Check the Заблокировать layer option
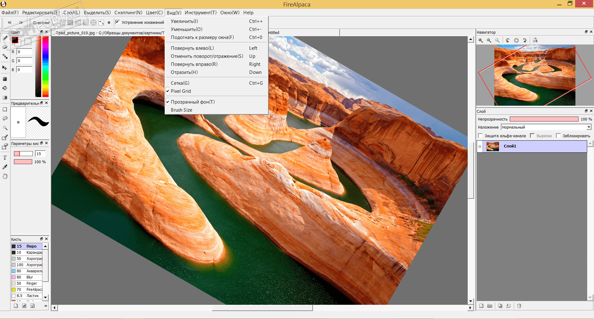594x319 pixels. pos(558,136)
